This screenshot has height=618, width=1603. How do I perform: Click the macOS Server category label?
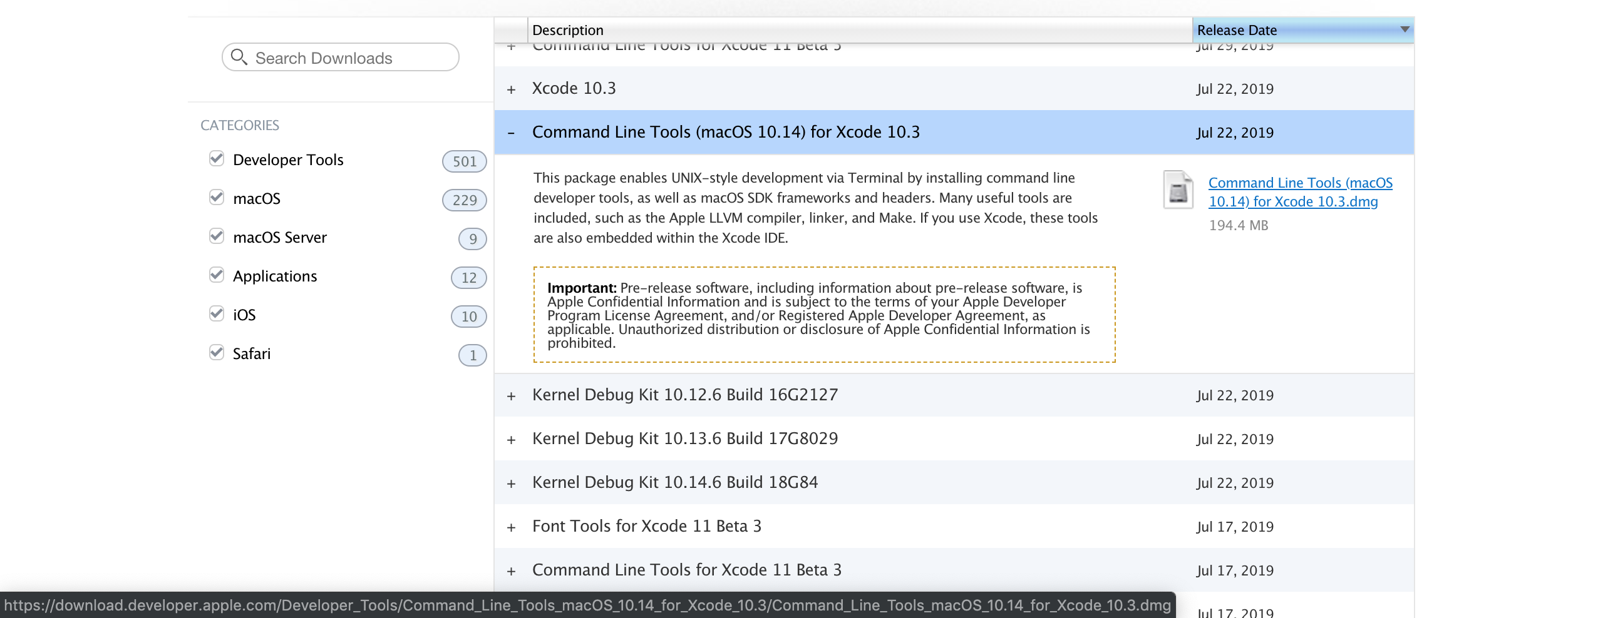tap(280, 238)
